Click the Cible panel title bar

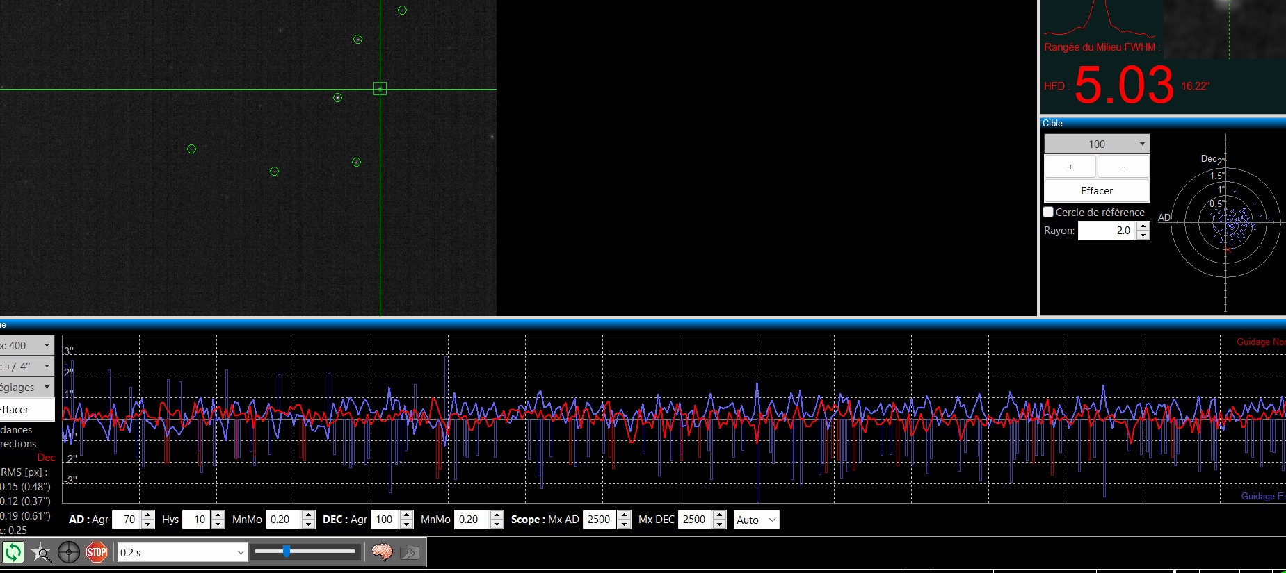tap(1163, 123)
